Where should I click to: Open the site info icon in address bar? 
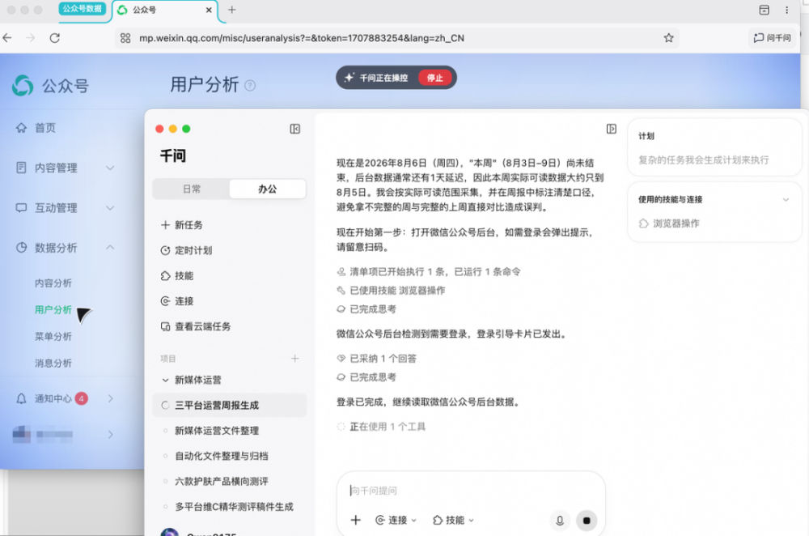125,38
